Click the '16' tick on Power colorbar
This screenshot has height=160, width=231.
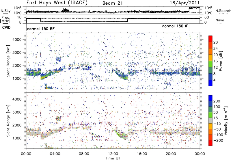tap(215, 61)
